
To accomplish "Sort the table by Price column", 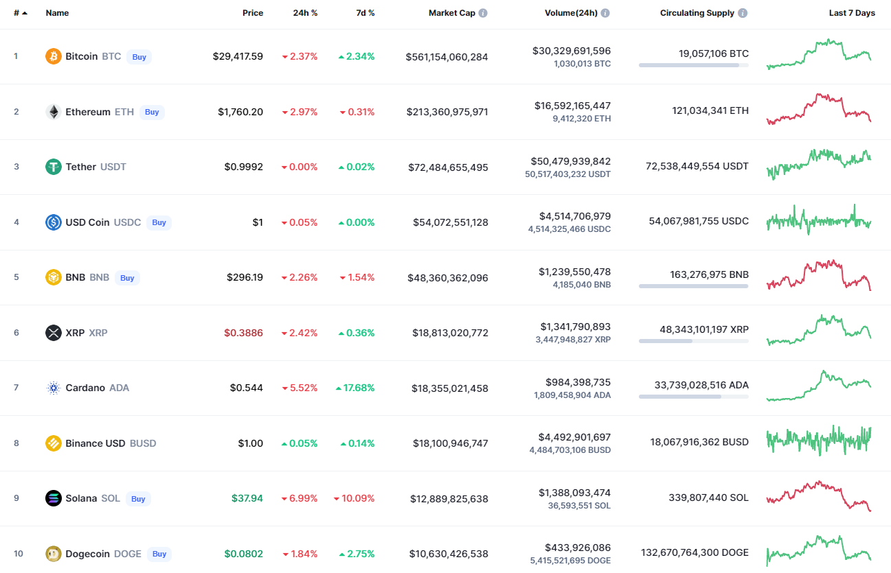I will coord(252,13).
